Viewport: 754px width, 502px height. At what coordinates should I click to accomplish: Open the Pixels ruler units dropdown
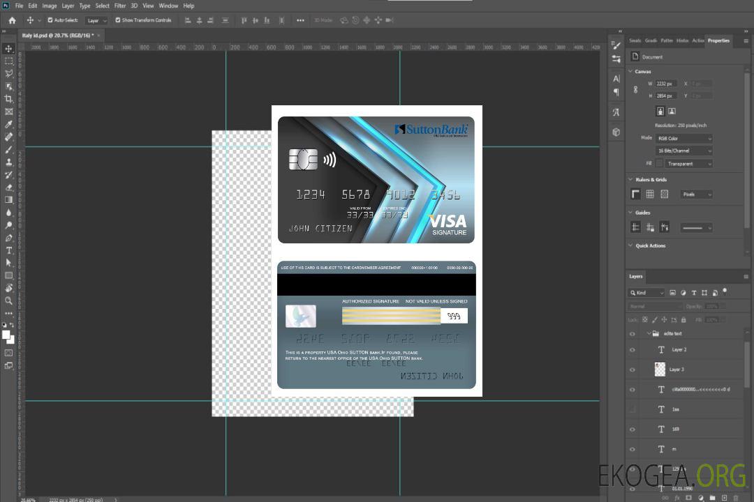(x=696, y=195)
